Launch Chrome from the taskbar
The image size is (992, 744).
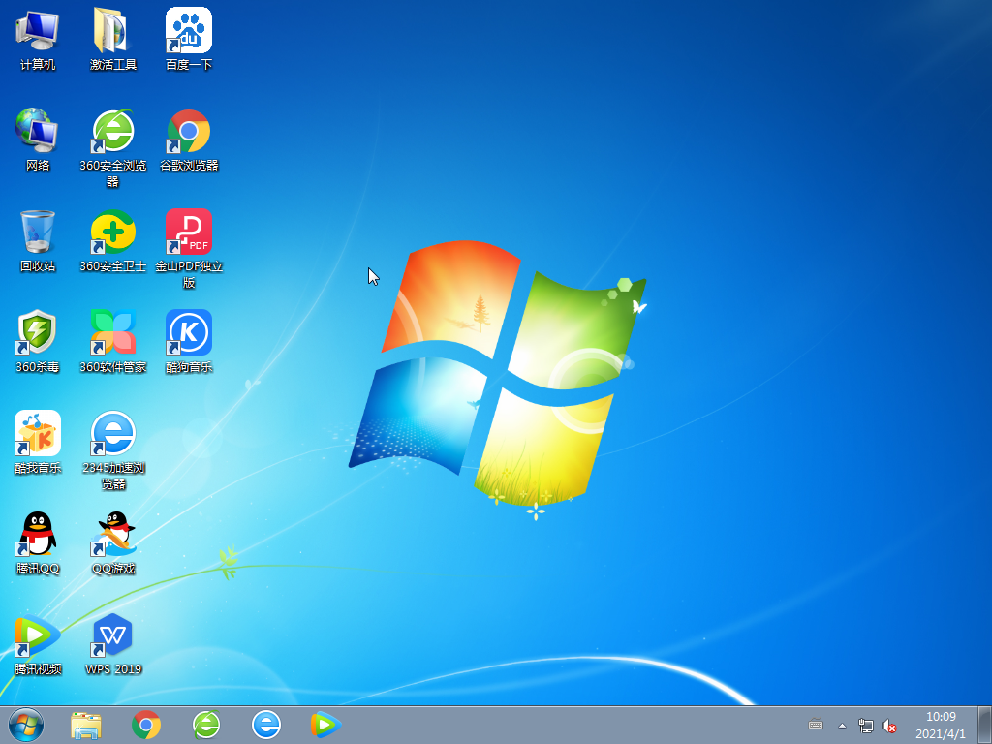pyautogui.click(x=146, y=725)
